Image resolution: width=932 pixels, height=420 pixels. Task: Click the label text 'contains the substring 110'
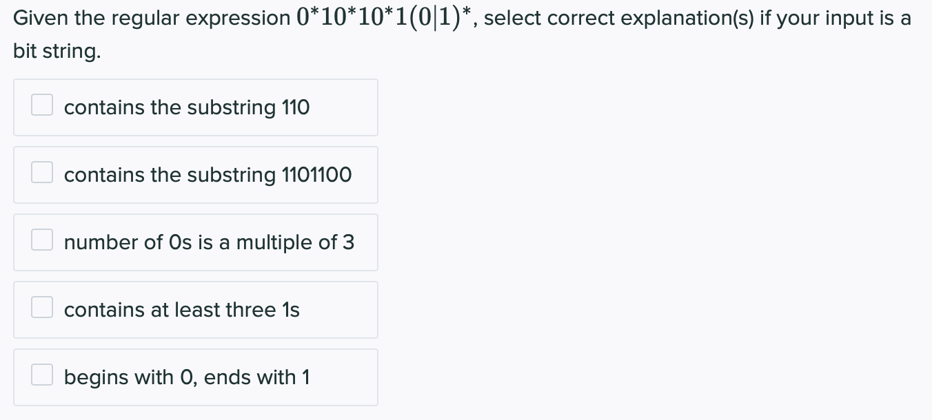(x=187, y=107)
